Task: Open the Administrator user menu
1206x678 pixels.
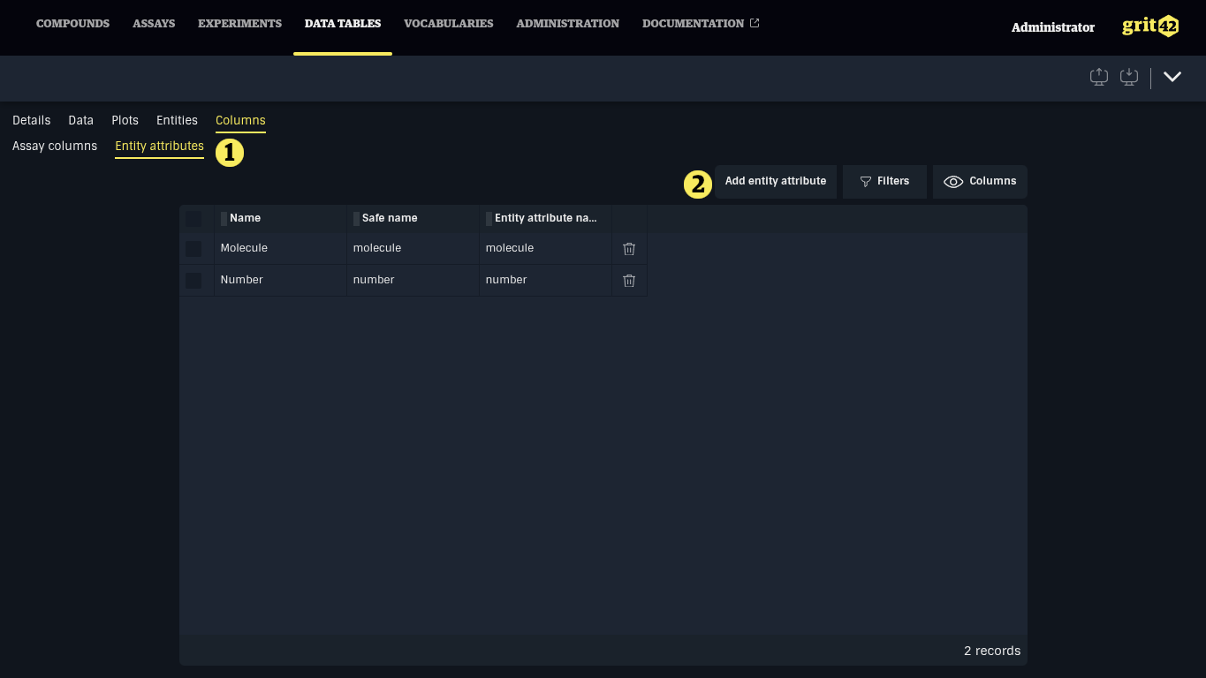Action: (1052, 27)
